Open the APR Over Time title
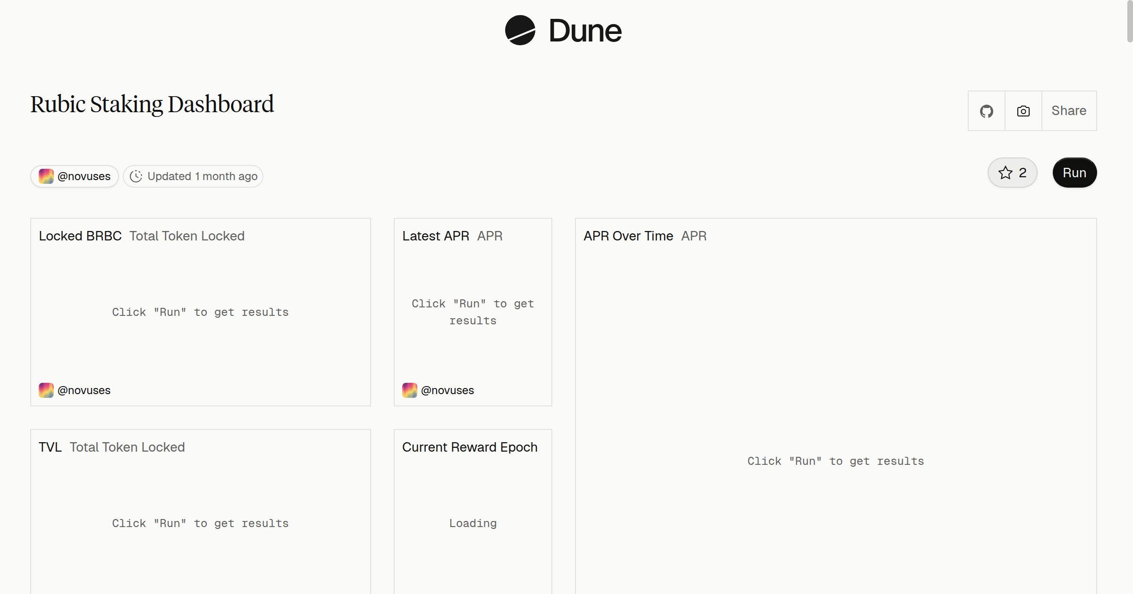Screen dimensions: 1133x594 point(628,236)
